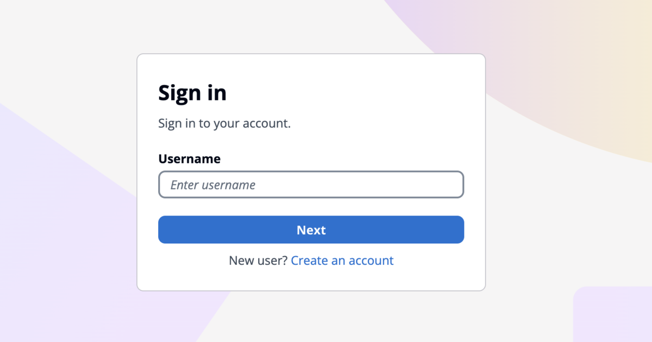The width and height of the screenshot is (652, 342).
Task: Click the gray background area above the card
Action: (244, 27)
